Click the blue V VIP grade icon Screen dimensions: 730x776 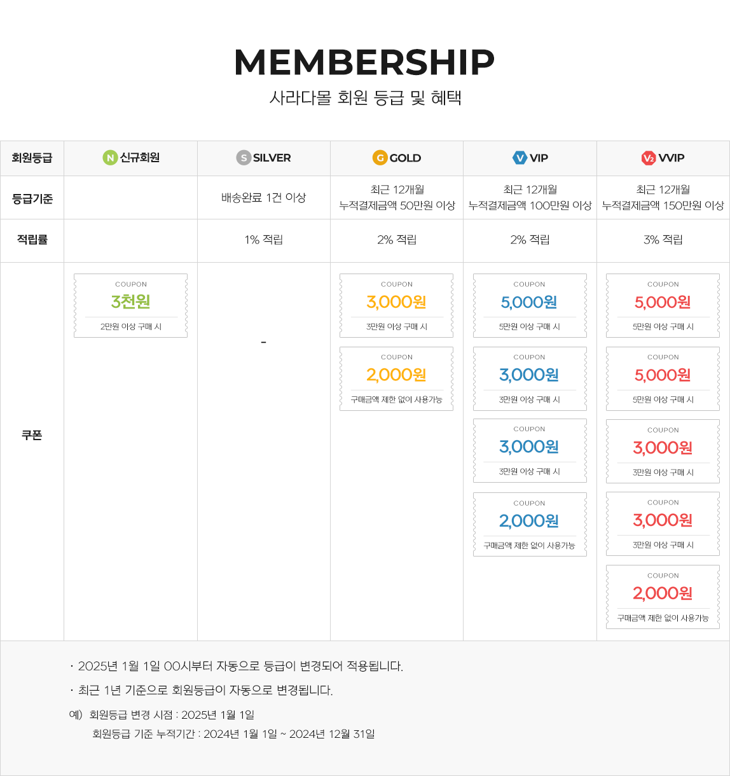(520, 158)
